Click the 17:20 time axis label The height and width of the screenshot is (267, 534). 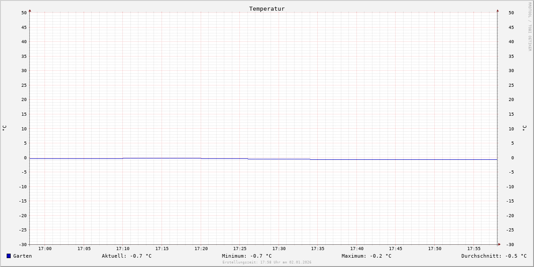point(201,249)
